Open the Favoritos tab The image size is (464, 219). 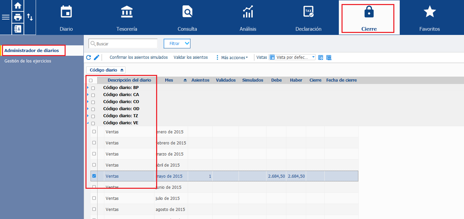(x=430, y=17)
